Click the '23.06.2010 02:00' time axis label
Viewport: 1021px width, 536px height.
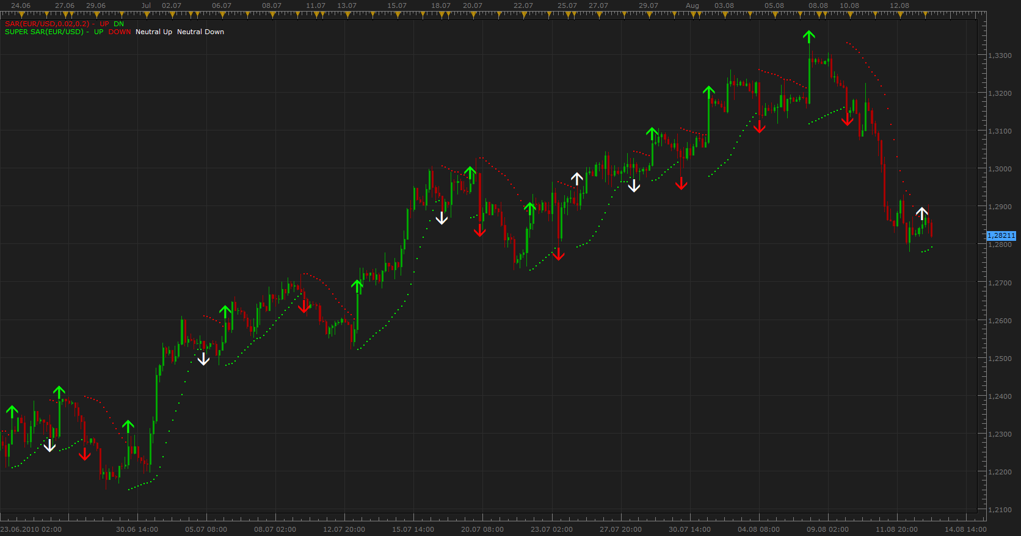pyautogui.click(x=31, y=529)
